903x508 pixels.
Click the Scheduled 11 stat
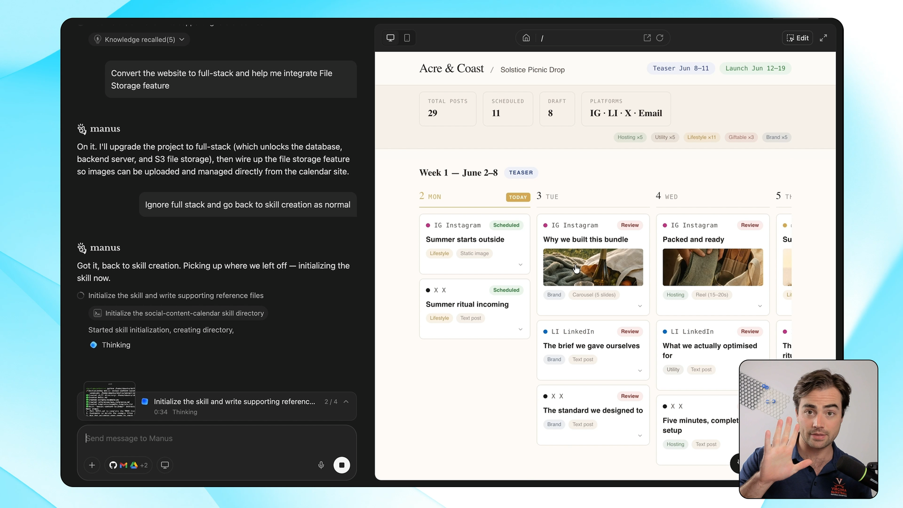[508, 108]
